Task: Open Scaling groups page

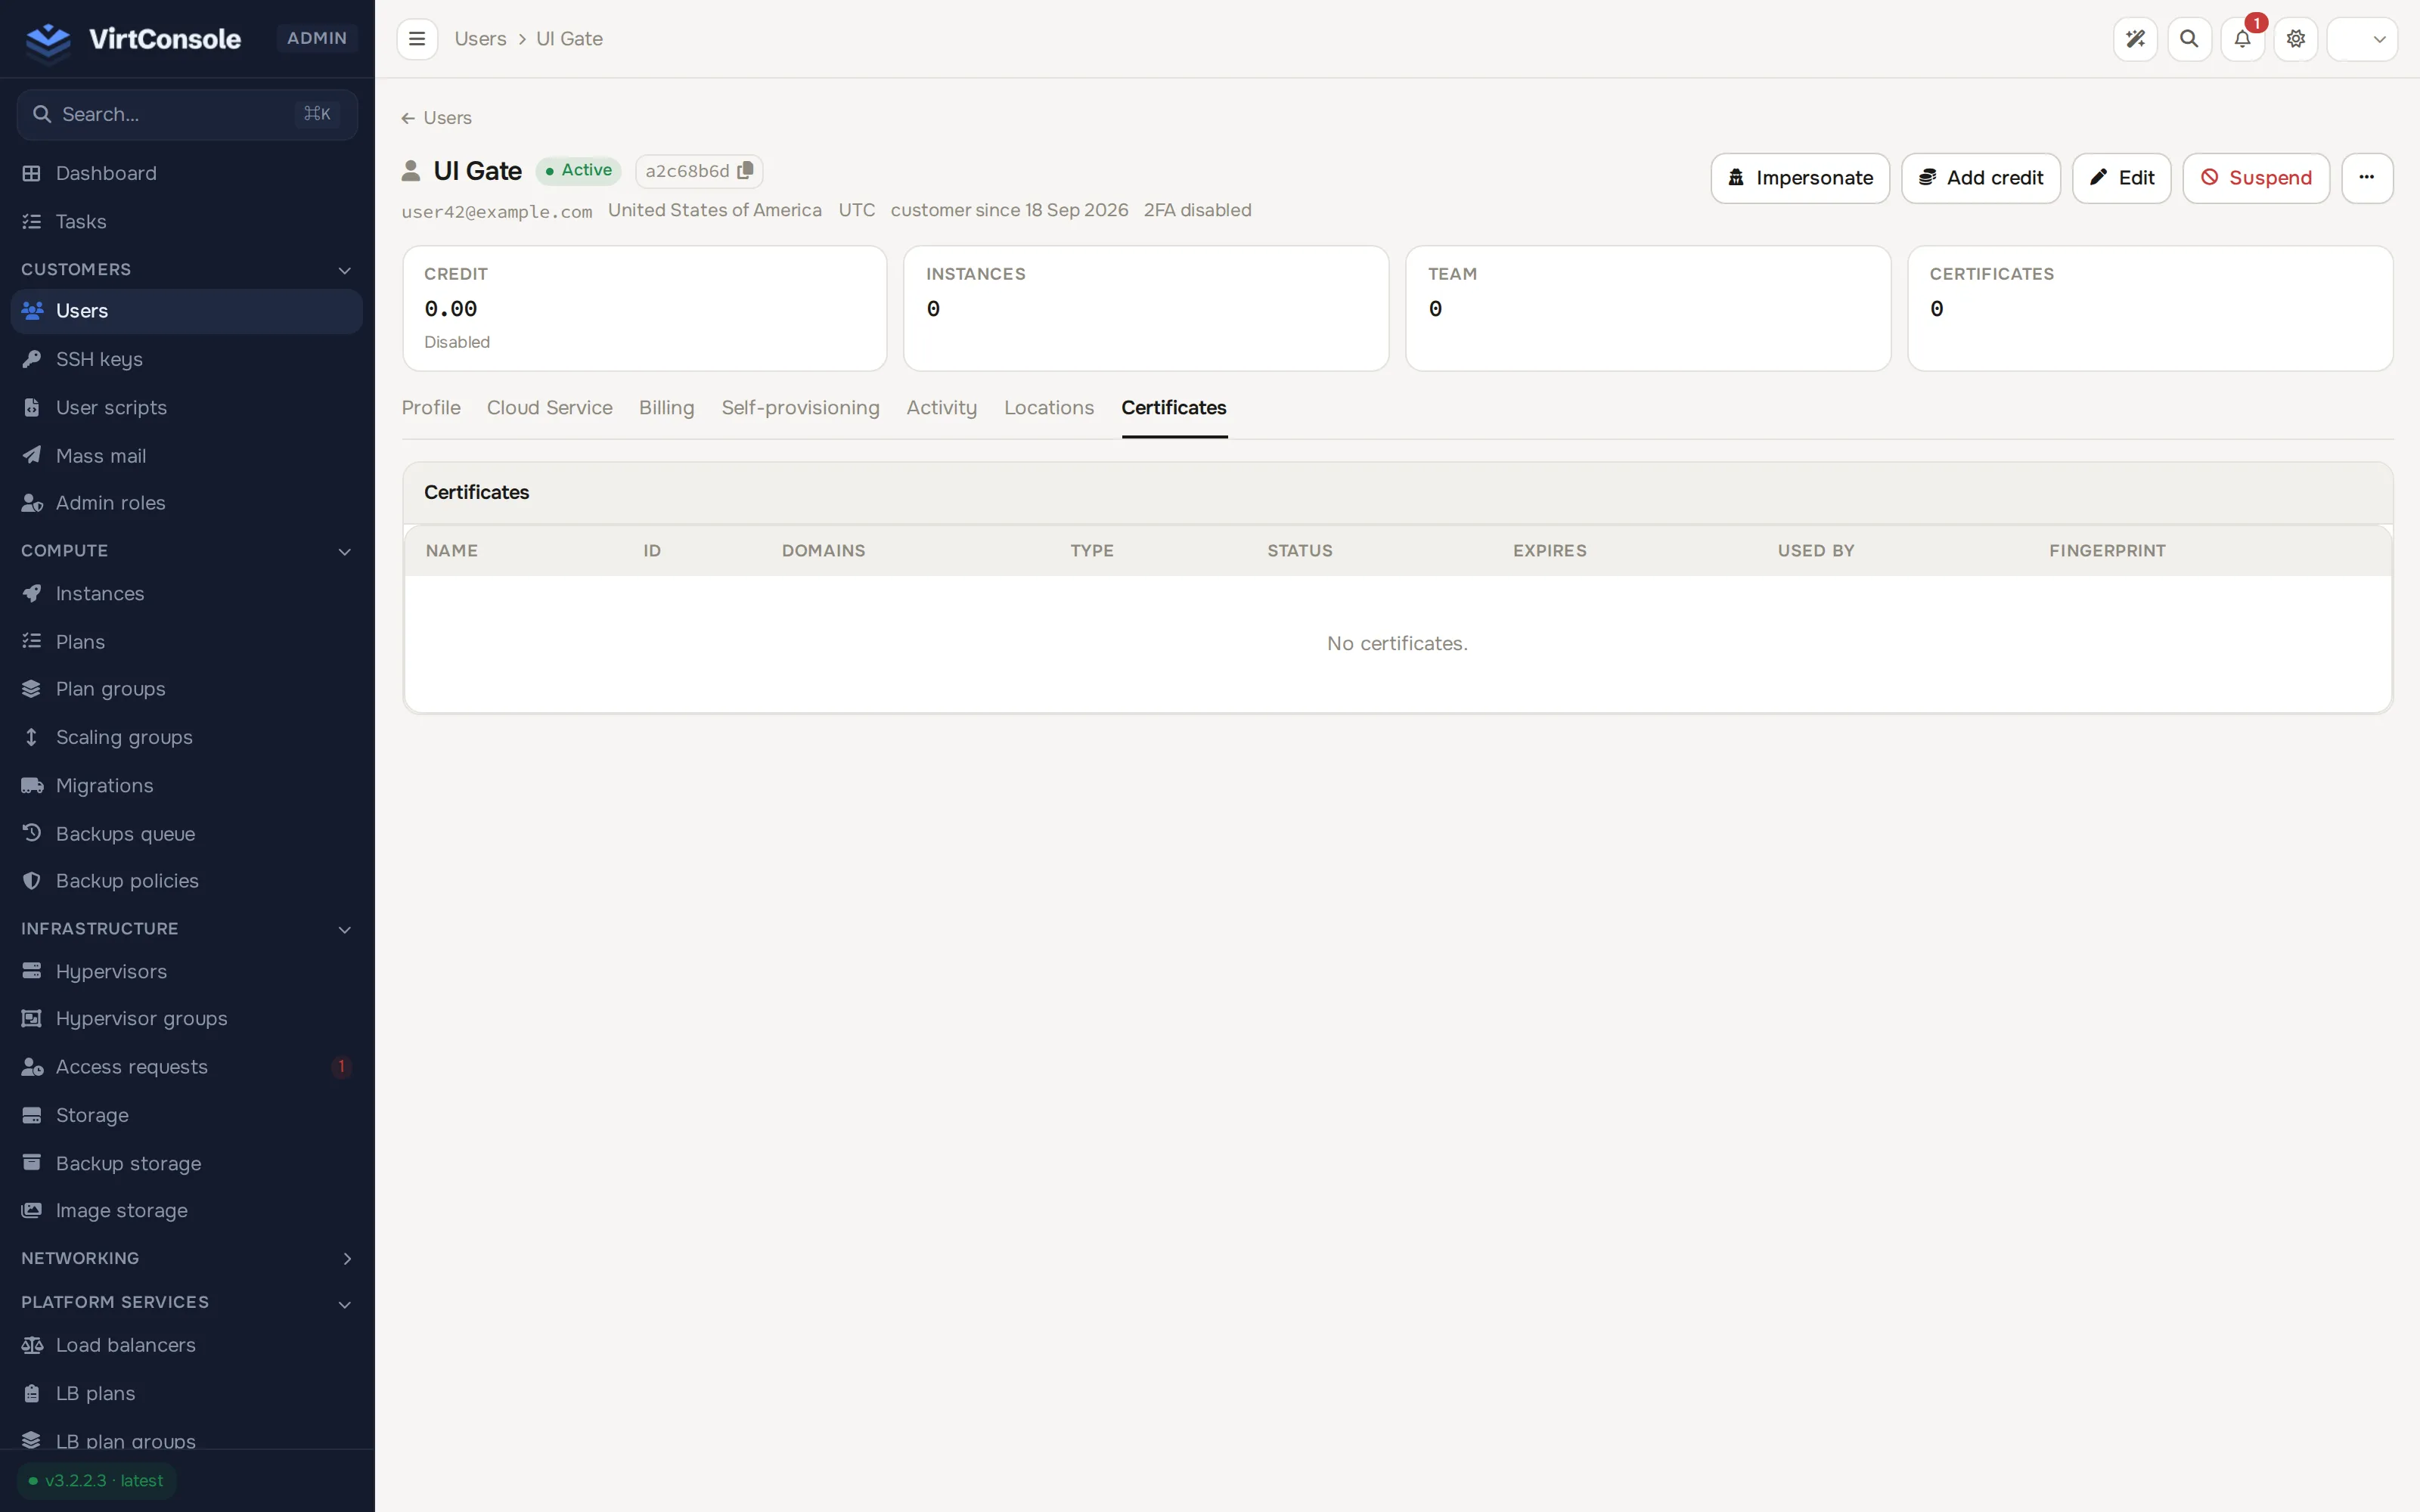Action: coord(187,737)
